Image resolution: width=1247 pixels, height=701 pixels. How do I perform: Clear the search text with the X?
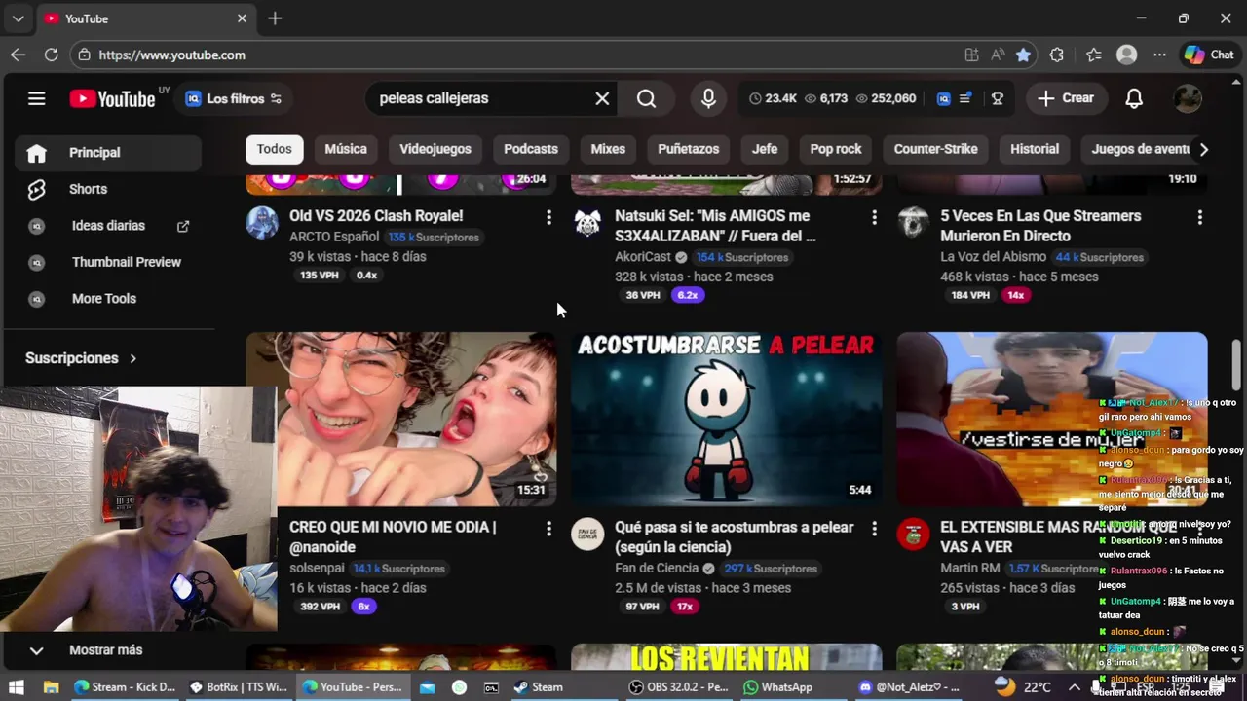click(x=602, y=98)
